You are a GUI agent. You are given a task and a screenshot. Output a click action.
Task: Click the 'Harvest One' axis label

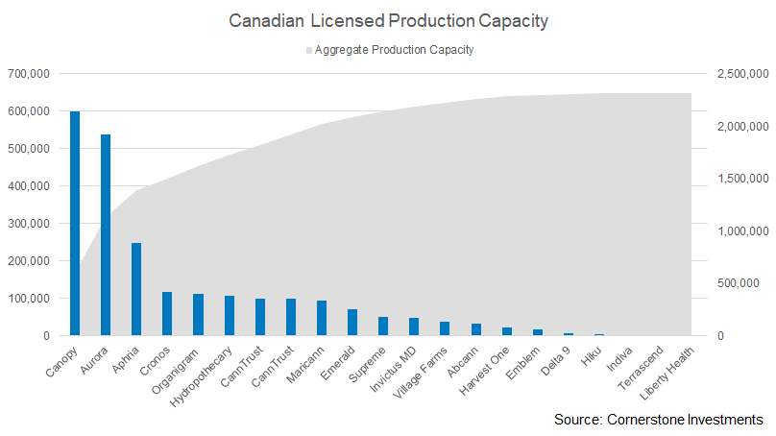pyautogui.click(x=484, y=371)
